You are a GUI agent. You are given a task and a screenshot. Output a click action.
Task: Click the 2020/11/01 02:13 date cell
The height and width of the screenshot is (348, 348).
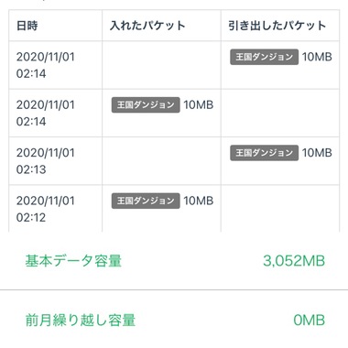point(56,161)
